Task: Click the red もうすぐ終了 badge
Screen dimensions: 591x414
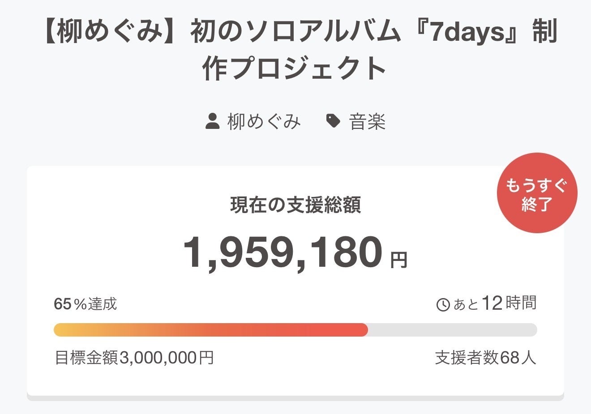Action: tap(536, 193)
